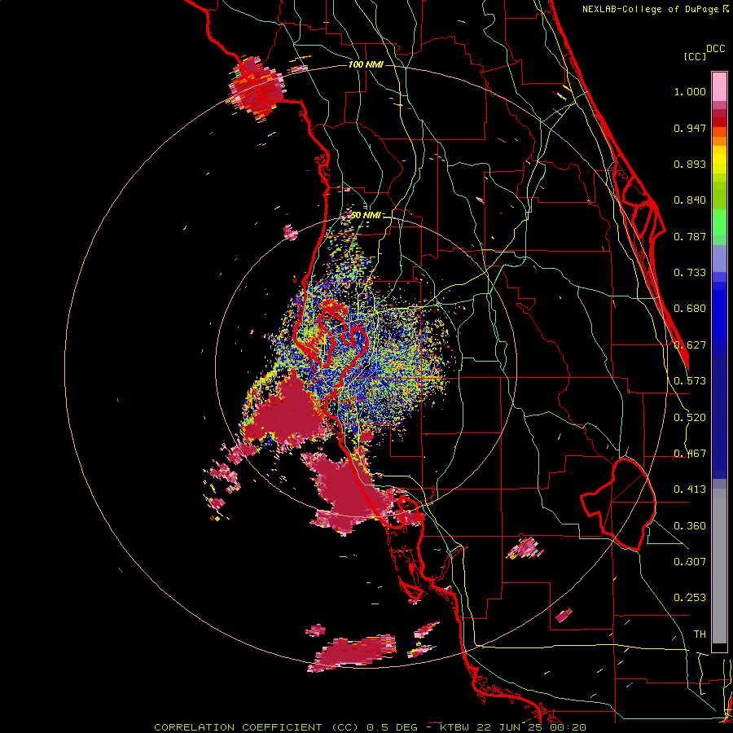
Task: Select the 0.733 scale value
Action: [690, 273]
